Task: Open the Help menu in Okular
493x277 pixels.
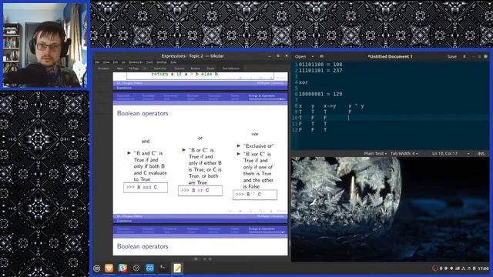Action: (x=173, y=62)
